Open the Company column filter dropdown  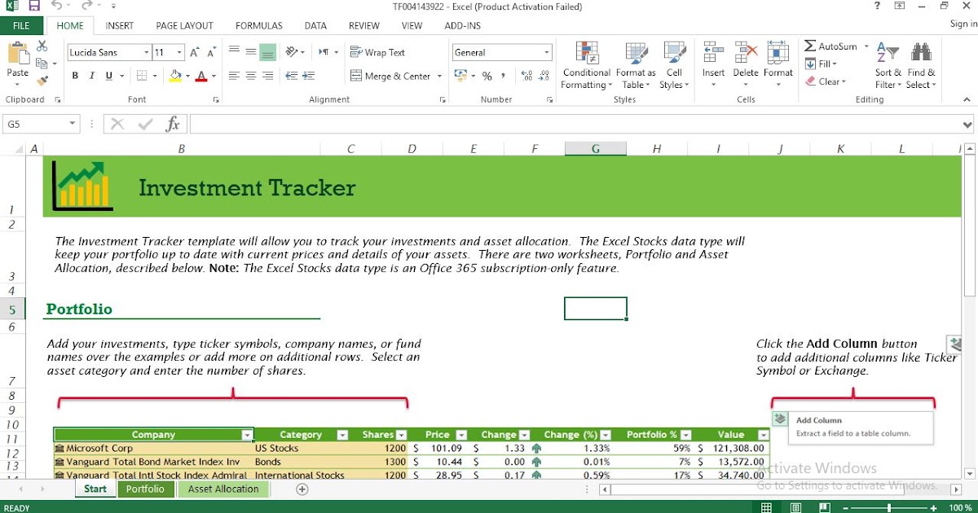pos(249,434)
